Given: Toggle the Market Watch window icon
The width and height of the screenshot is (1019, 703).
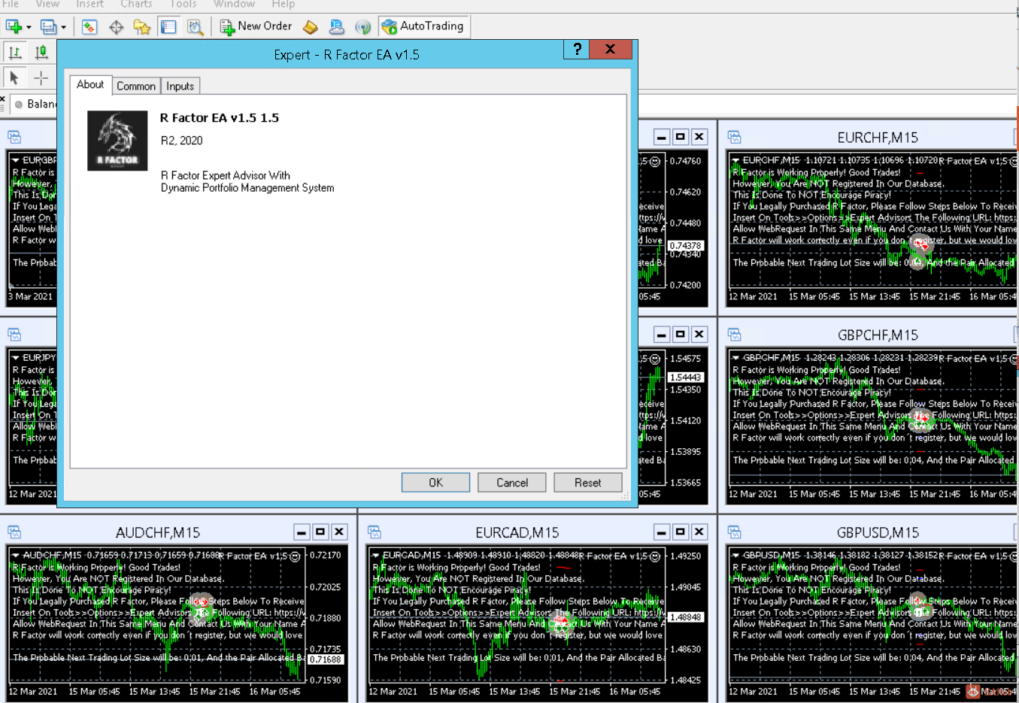Looking at the screenshot, I should (89, 27).
